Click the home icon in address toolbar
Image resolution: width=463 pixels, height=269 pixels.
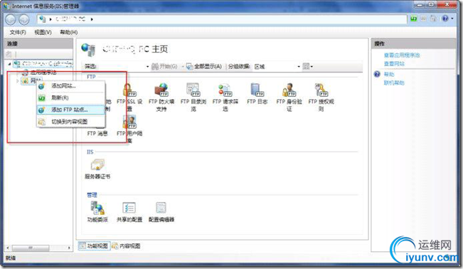(x=433, y=19)
